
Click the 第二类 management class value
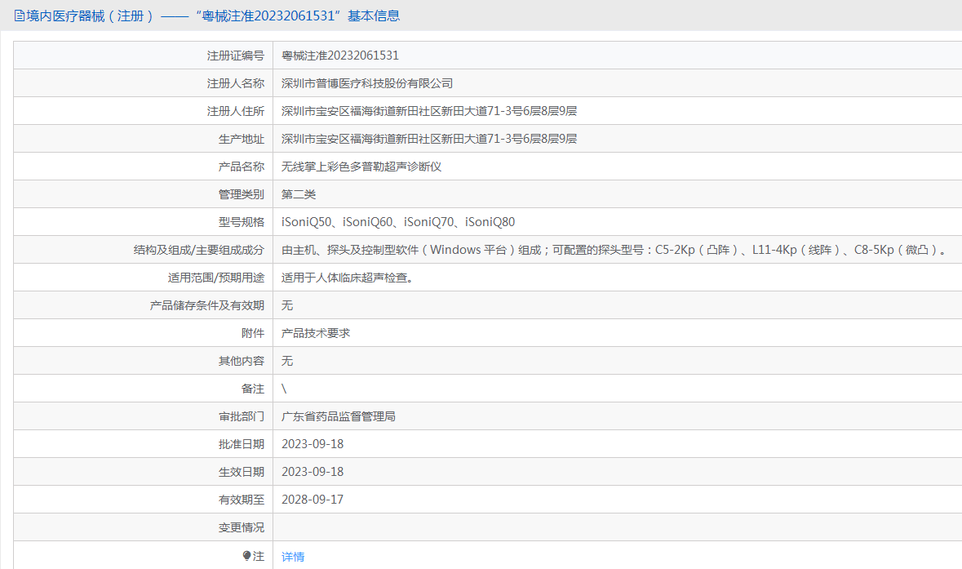pyautogui.click(x=299, y=194)
